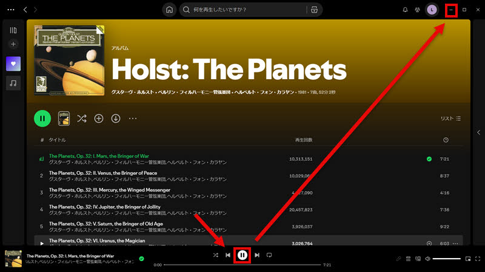The image size is (485, 272).
Task: Open the three-dots app menu at top left
Action: pos(11,10)
